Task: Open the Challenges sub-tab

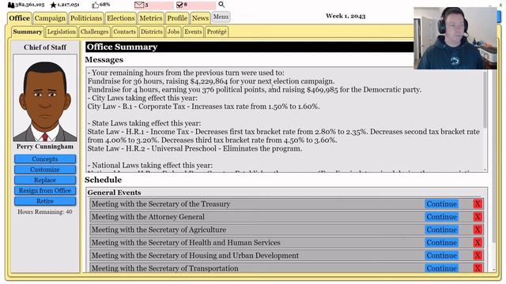Action: [94, 32]
